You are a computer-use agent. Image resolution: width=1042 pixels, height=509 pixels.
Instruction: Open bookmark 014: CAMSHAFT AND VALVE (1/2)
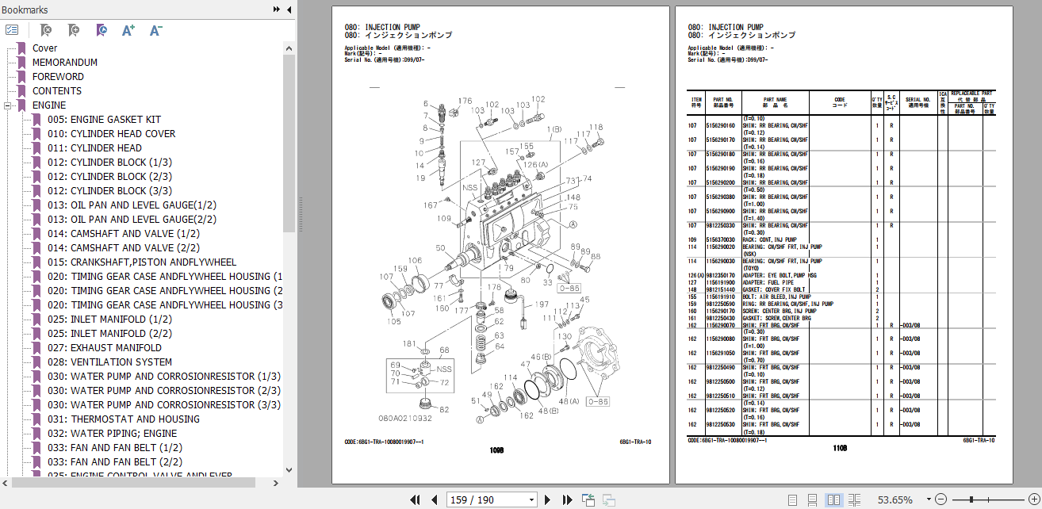tap(124, 234)
